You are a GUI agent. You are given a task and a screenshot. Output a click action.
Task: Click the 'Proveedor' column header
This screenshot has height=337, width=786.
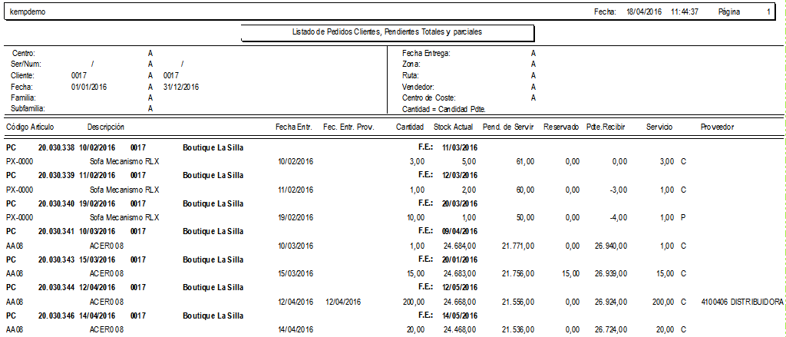click(718, 127)
